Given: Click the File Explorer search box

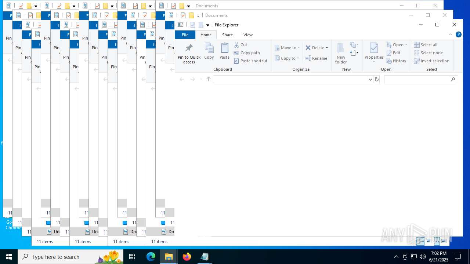Looking at the screenshot, I should click(421, 79).
